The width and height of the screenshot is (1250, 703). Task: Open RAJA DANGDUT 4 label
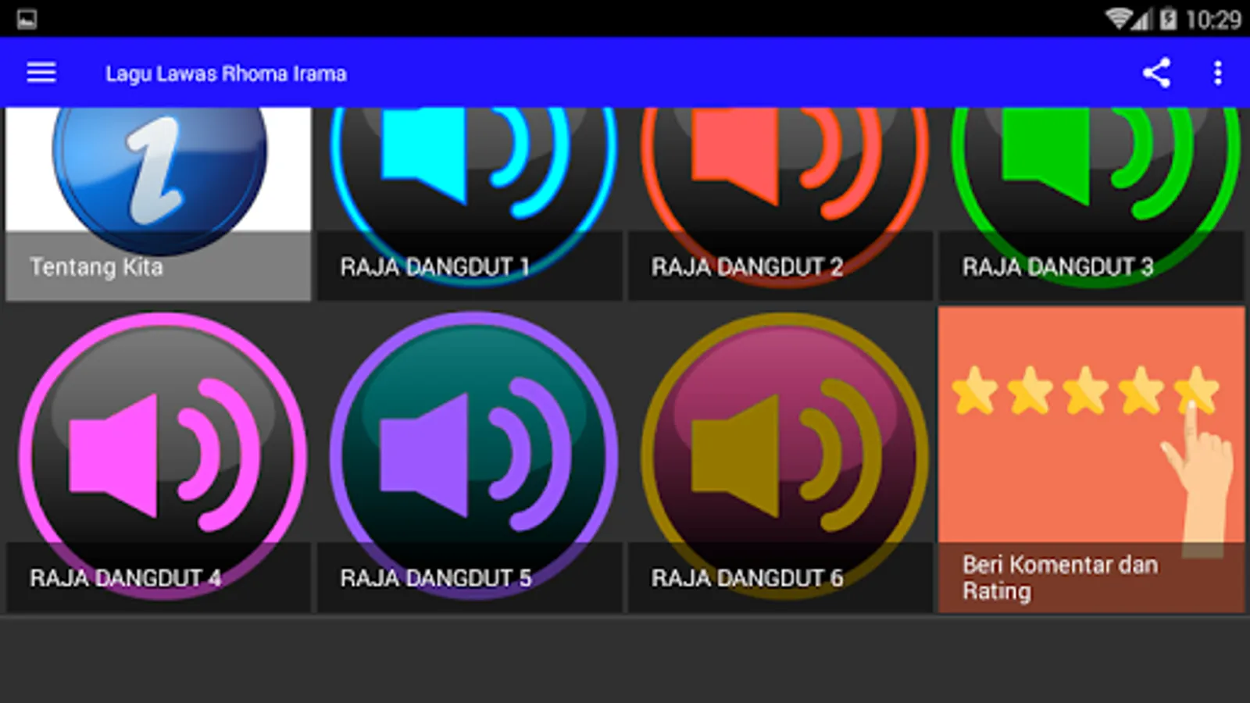click(x=125, y=578)
